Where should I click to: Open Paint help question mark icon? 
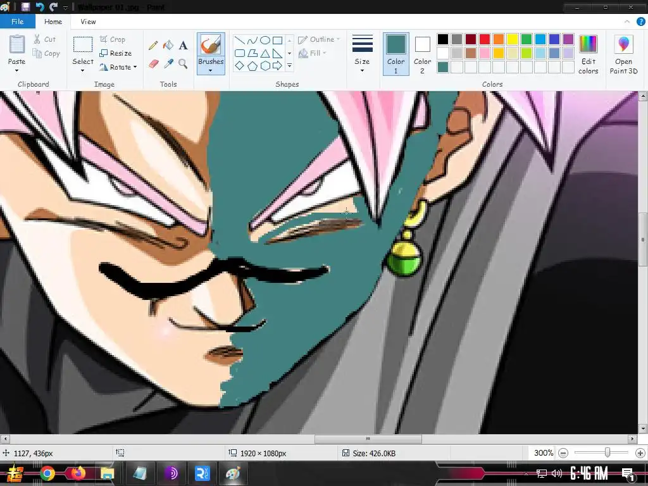coord(640,22)
